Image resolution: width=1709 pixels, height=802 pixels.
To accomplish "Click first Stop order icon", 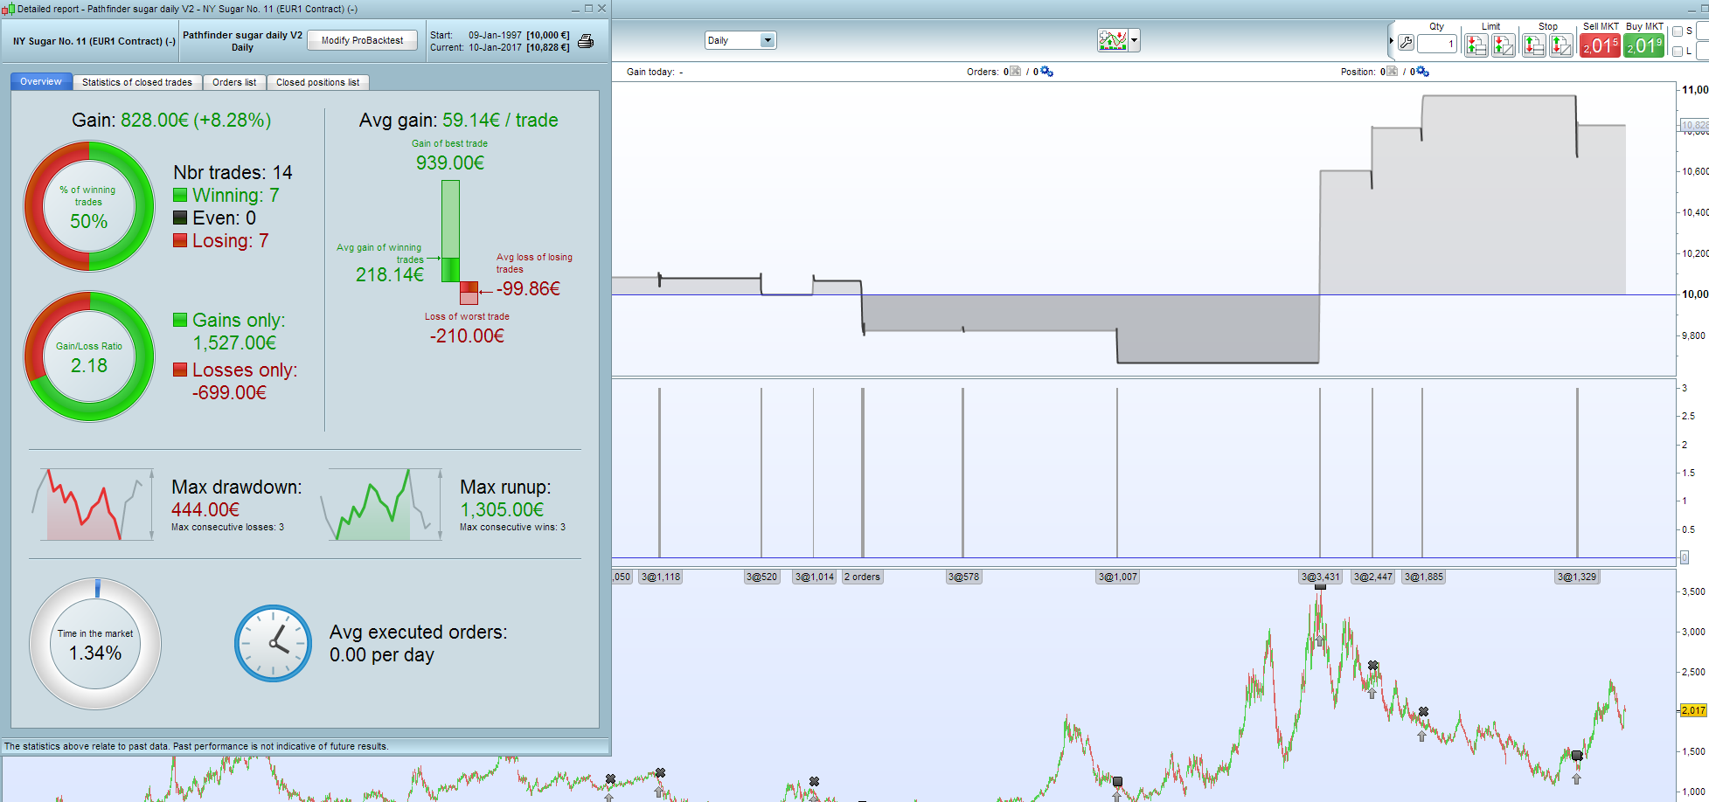I will (1534, 45).
